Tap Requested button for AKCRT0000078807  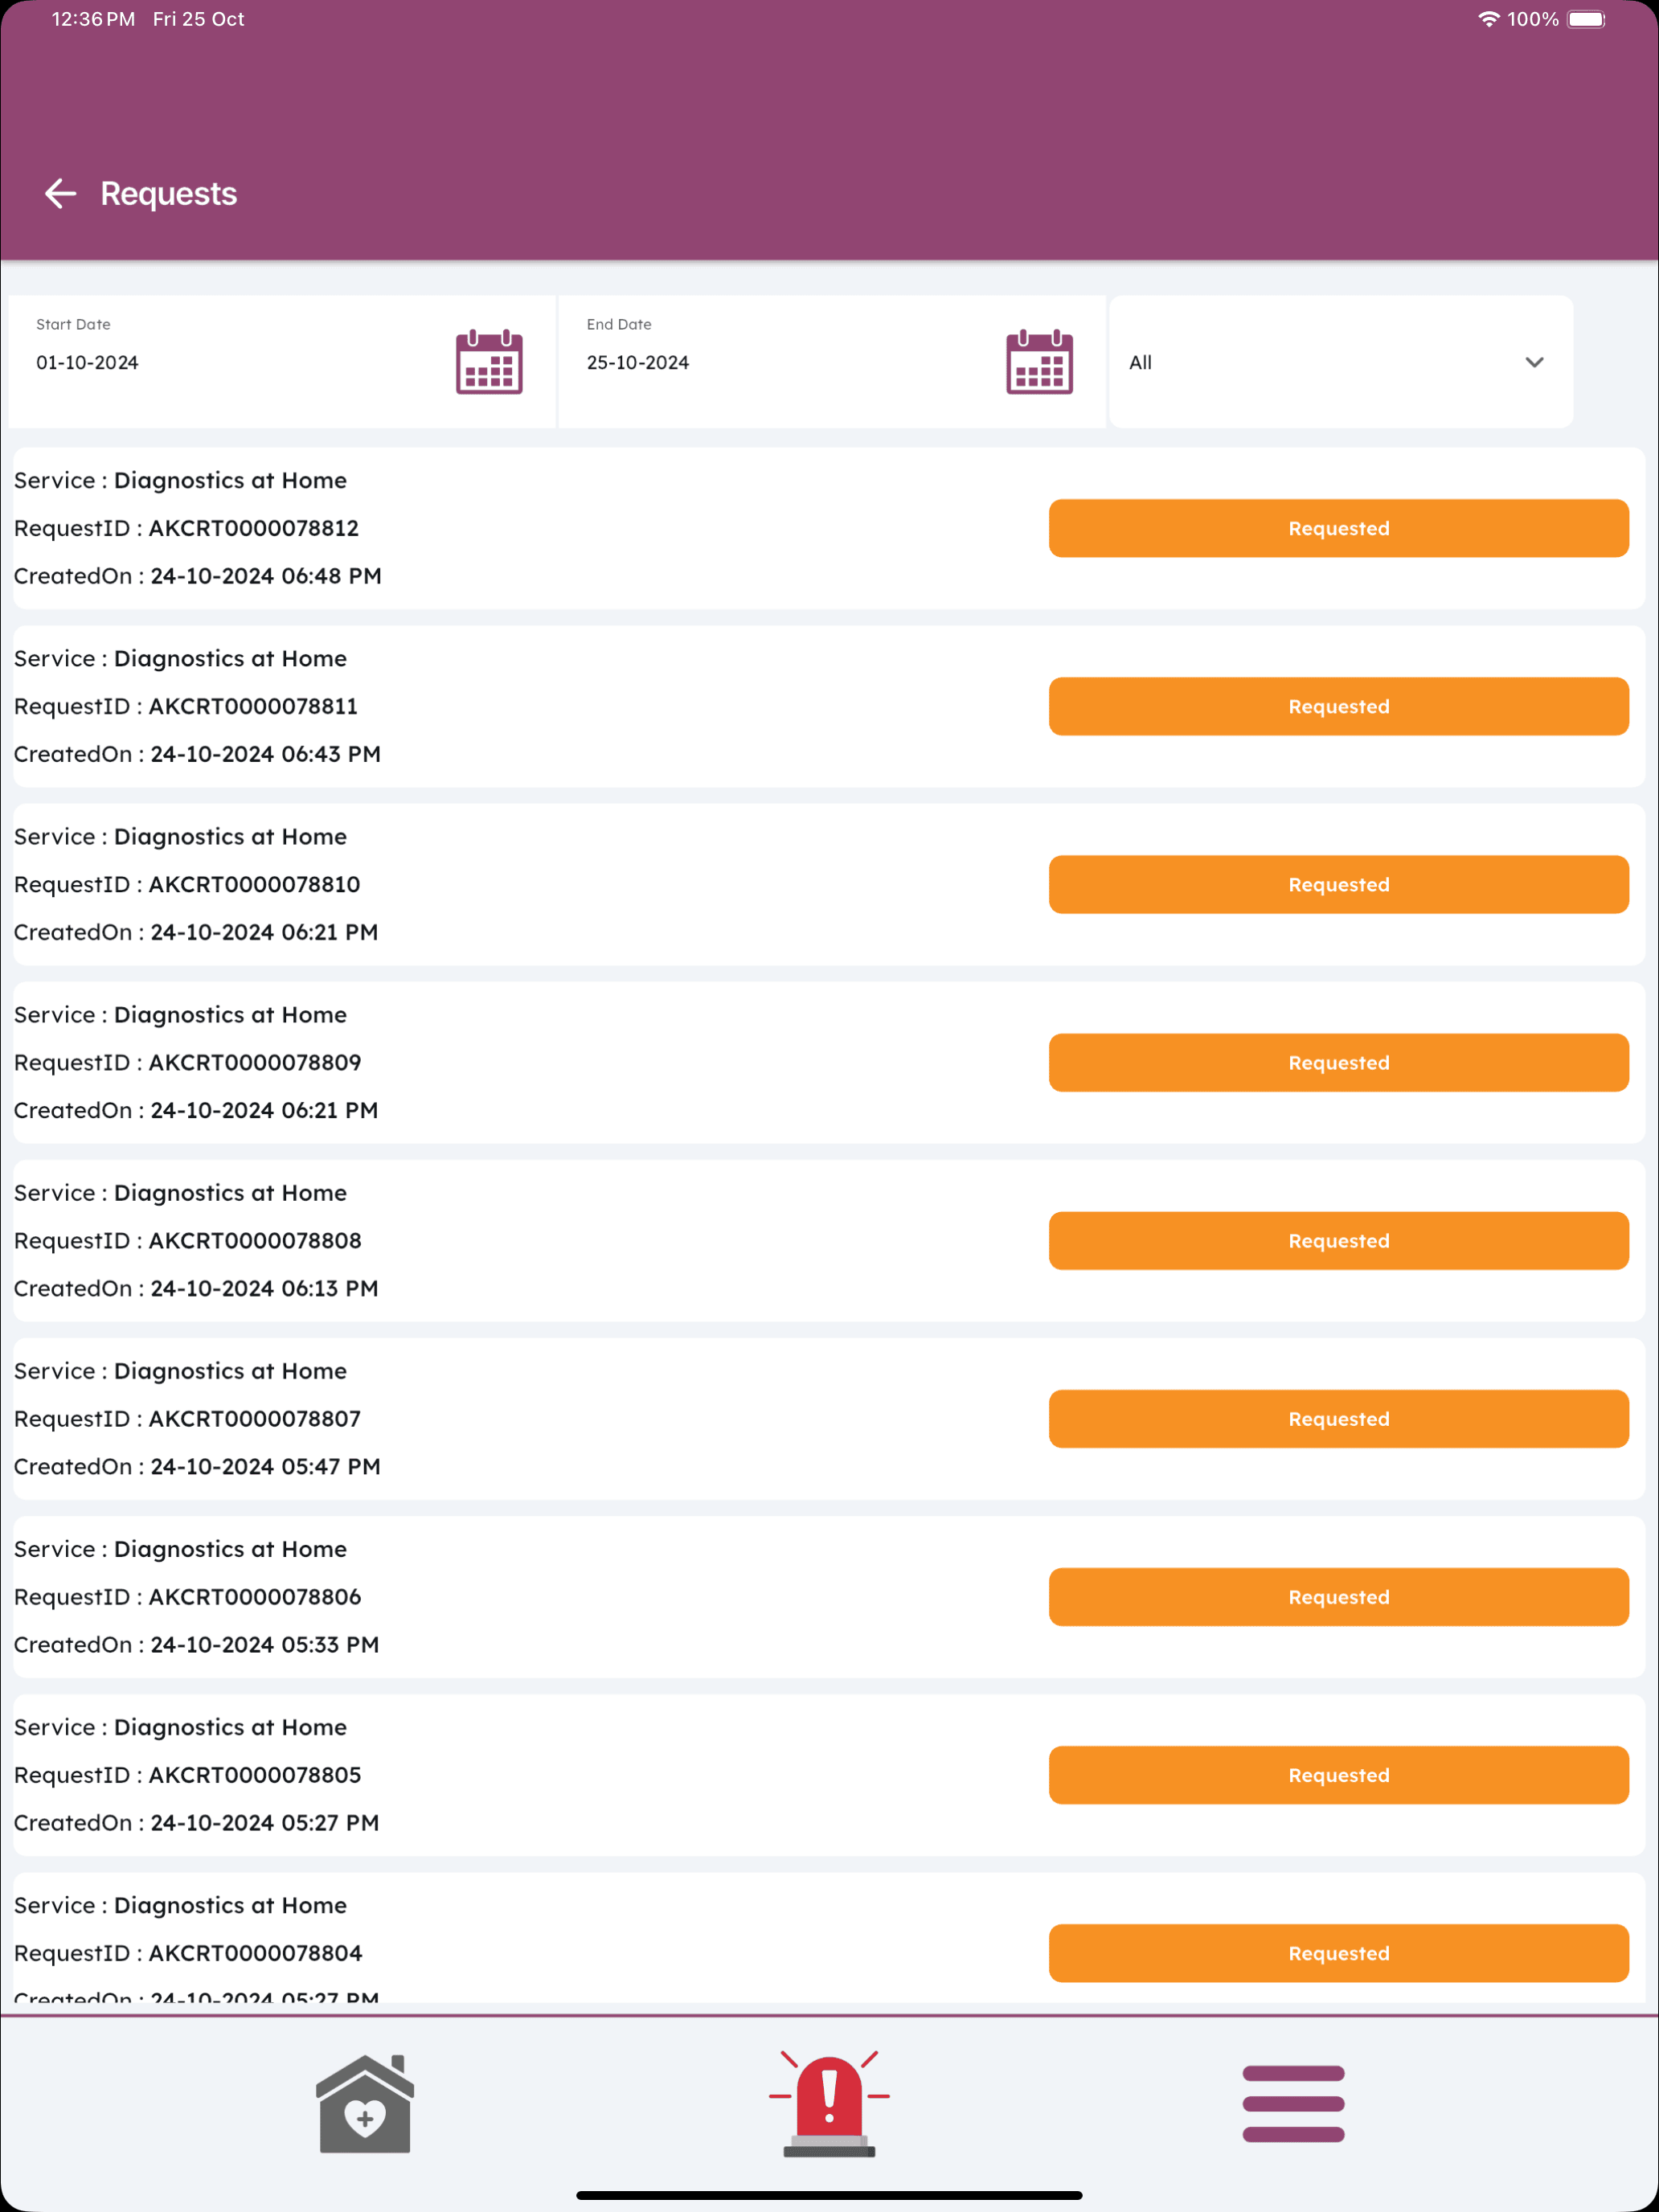click(x=1338, y=1418)
